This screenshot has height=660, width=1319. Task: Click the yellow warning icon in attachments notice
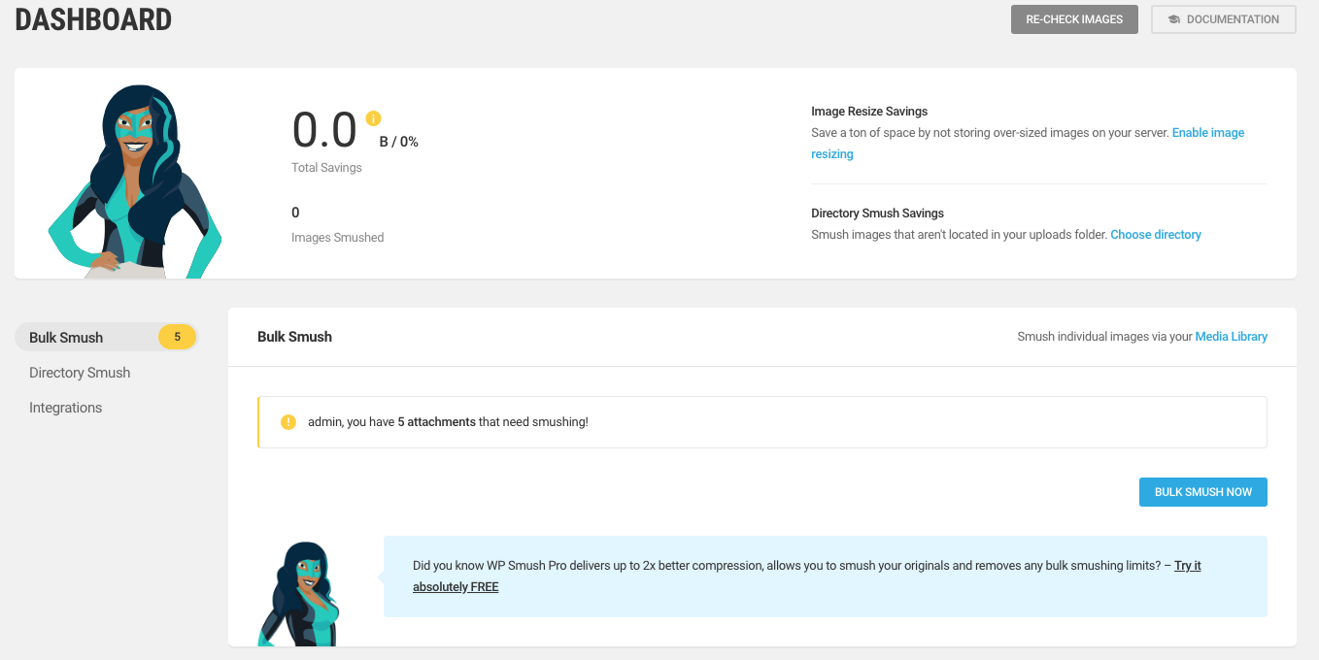(288, 422)
